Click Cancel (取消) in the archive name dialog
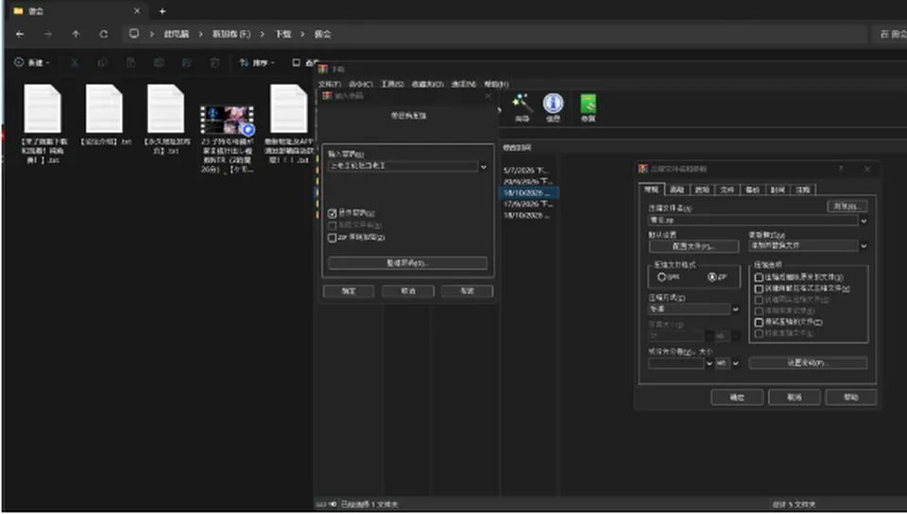The image size is (907, 514). pyautogui.click(x=795, y=397)
